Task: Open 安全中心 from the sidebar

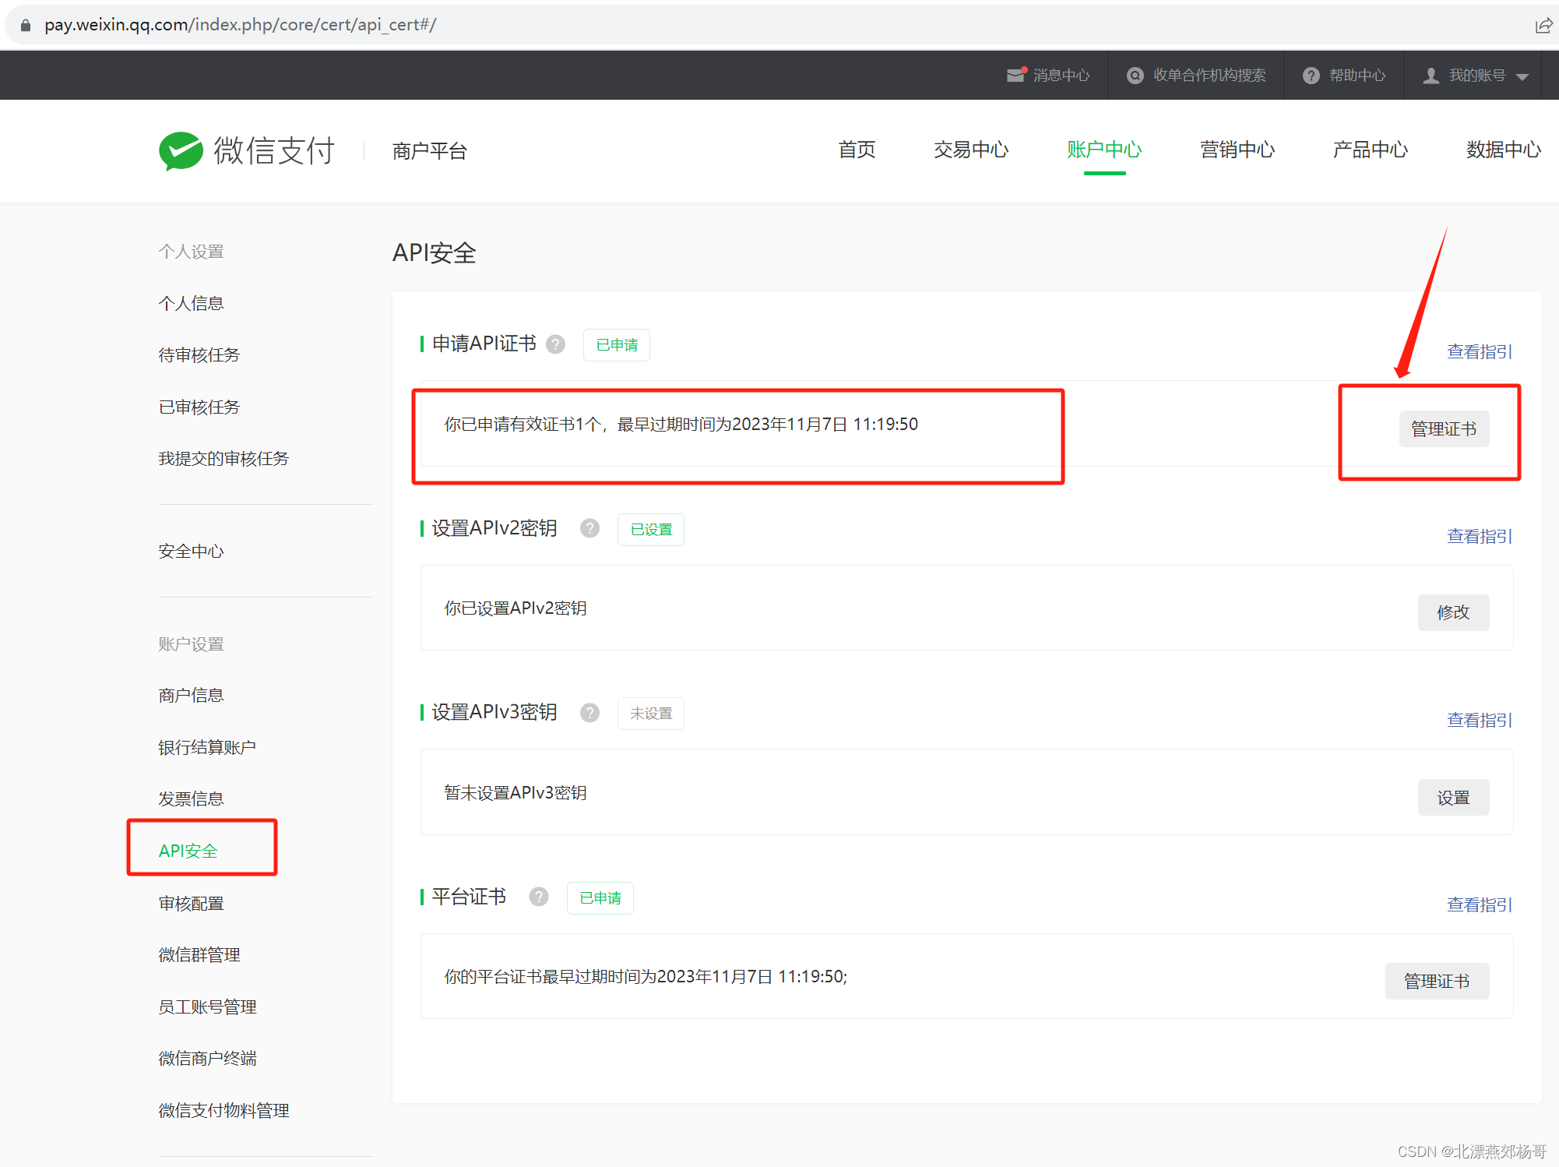Action: [191, 551]
